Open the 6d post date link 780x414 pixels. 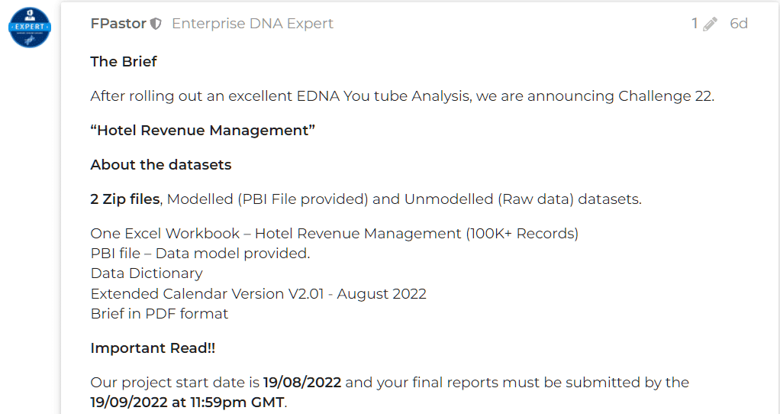point(739,24)
